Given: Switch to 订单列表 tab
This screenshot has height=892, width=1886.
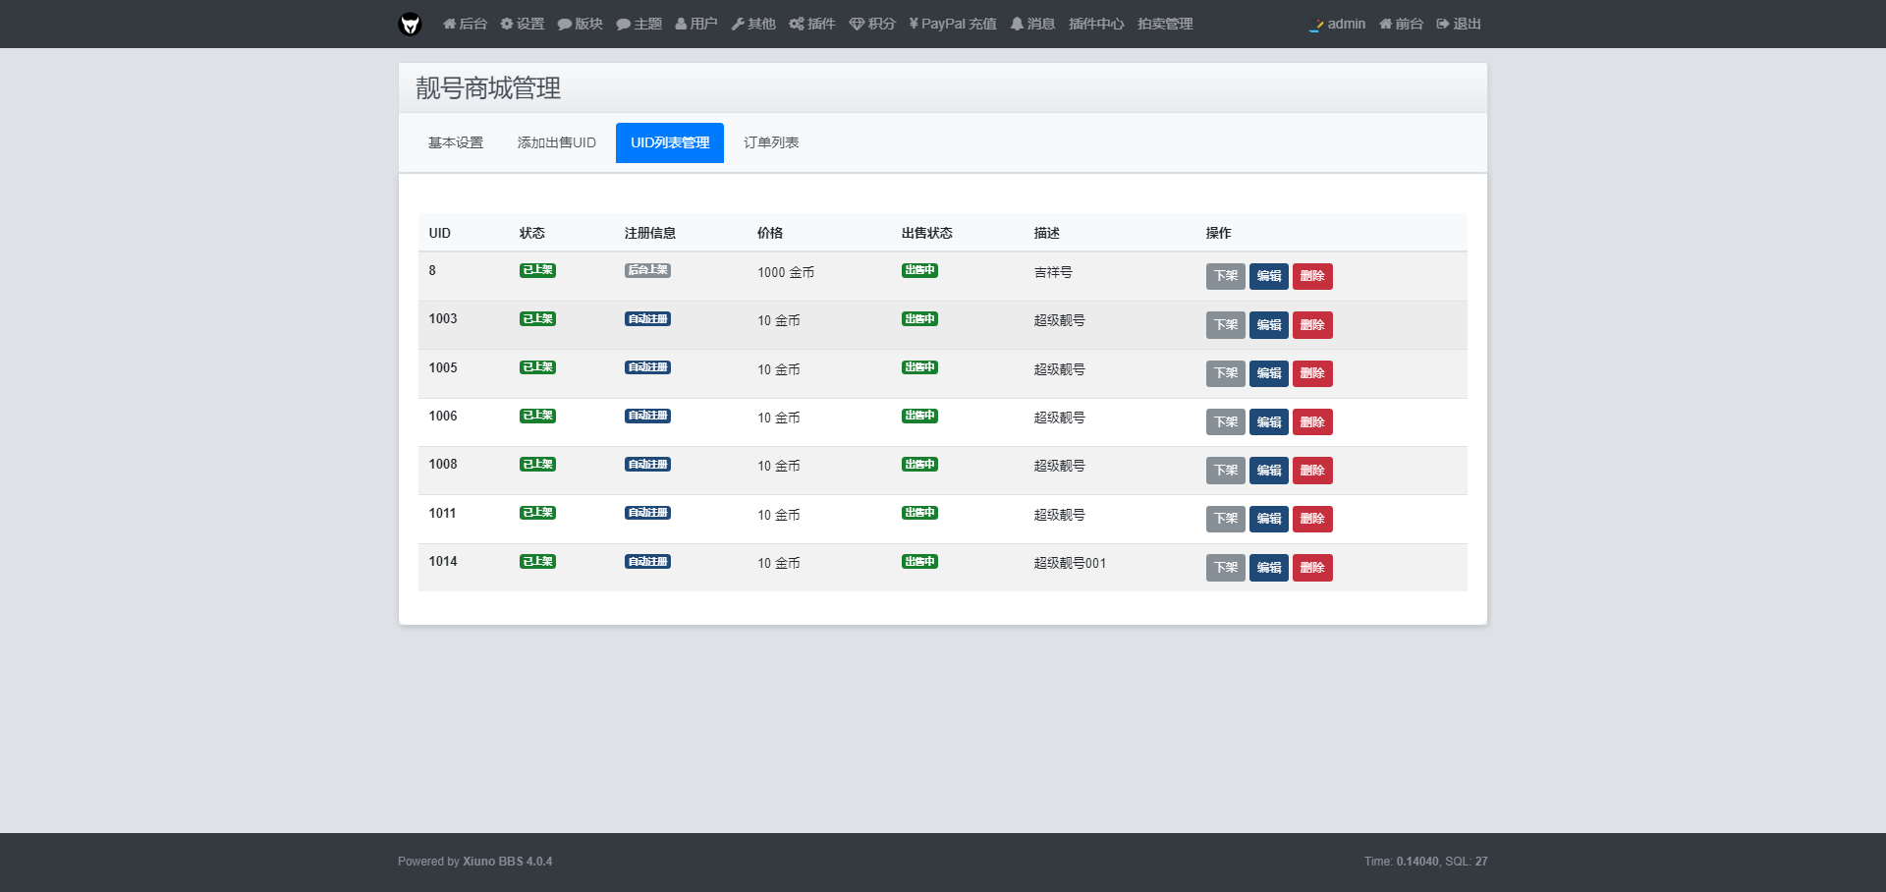Looking at the screenshot, I should [x=771, y=142].
